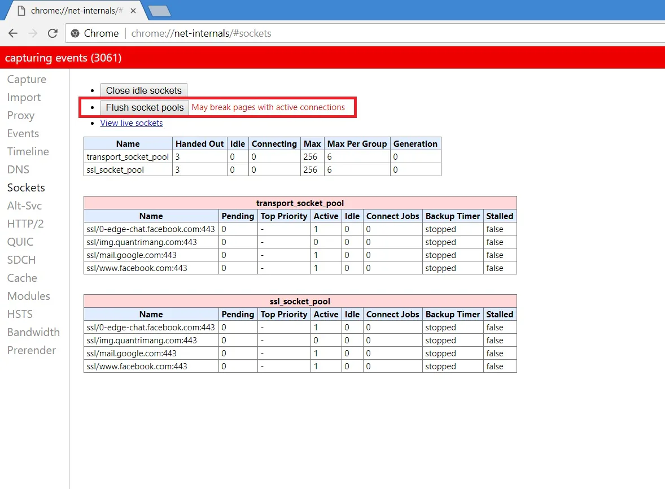
Task: Click the ssl_socket_pool cell in summary table
Action: tap(128, 169)
